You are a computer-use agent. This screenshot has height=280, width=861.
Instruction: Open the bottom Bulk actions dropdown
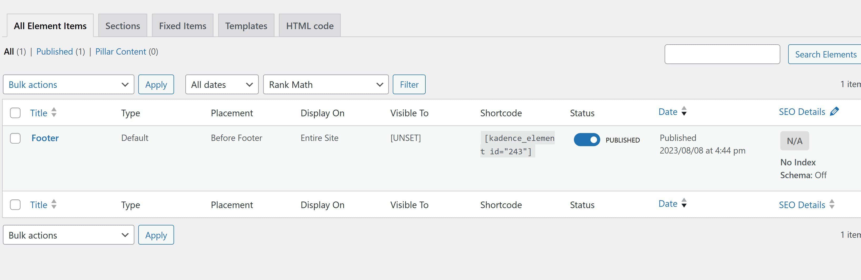click(69, 235)
